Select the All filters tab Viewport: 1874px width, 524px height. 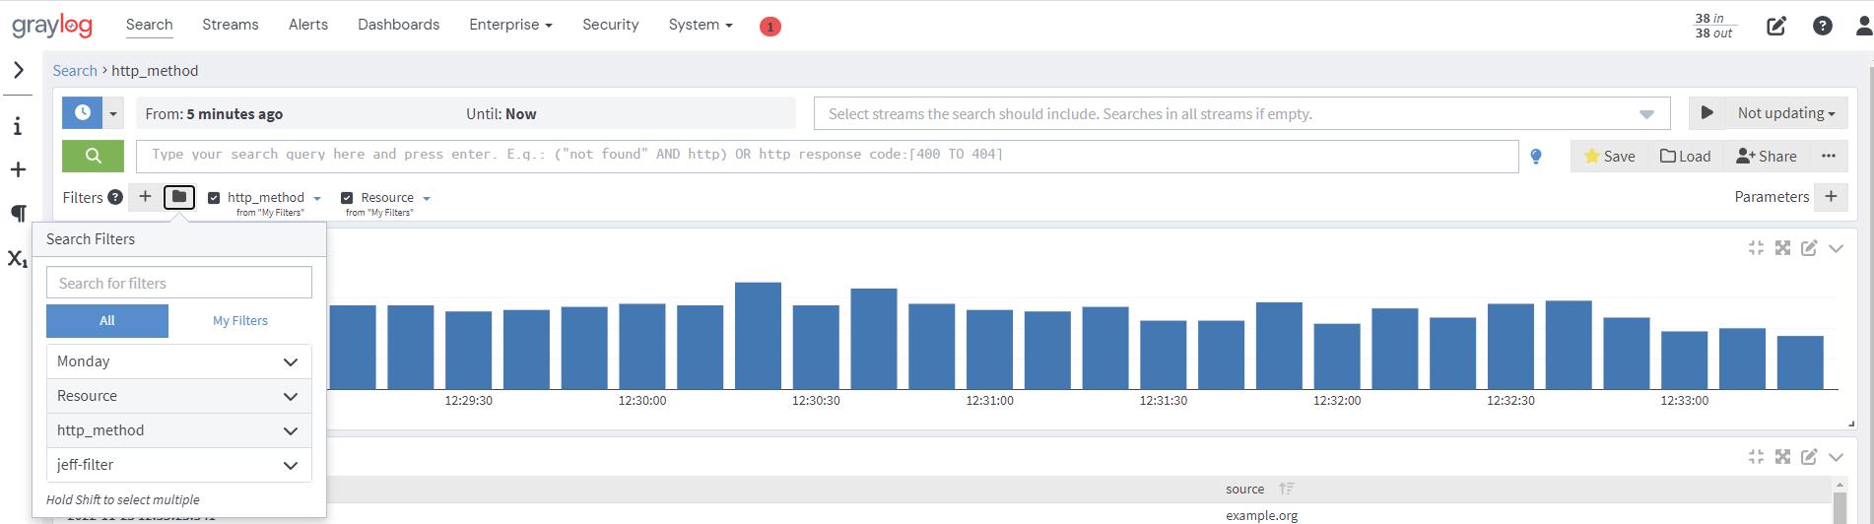[107, 321]
